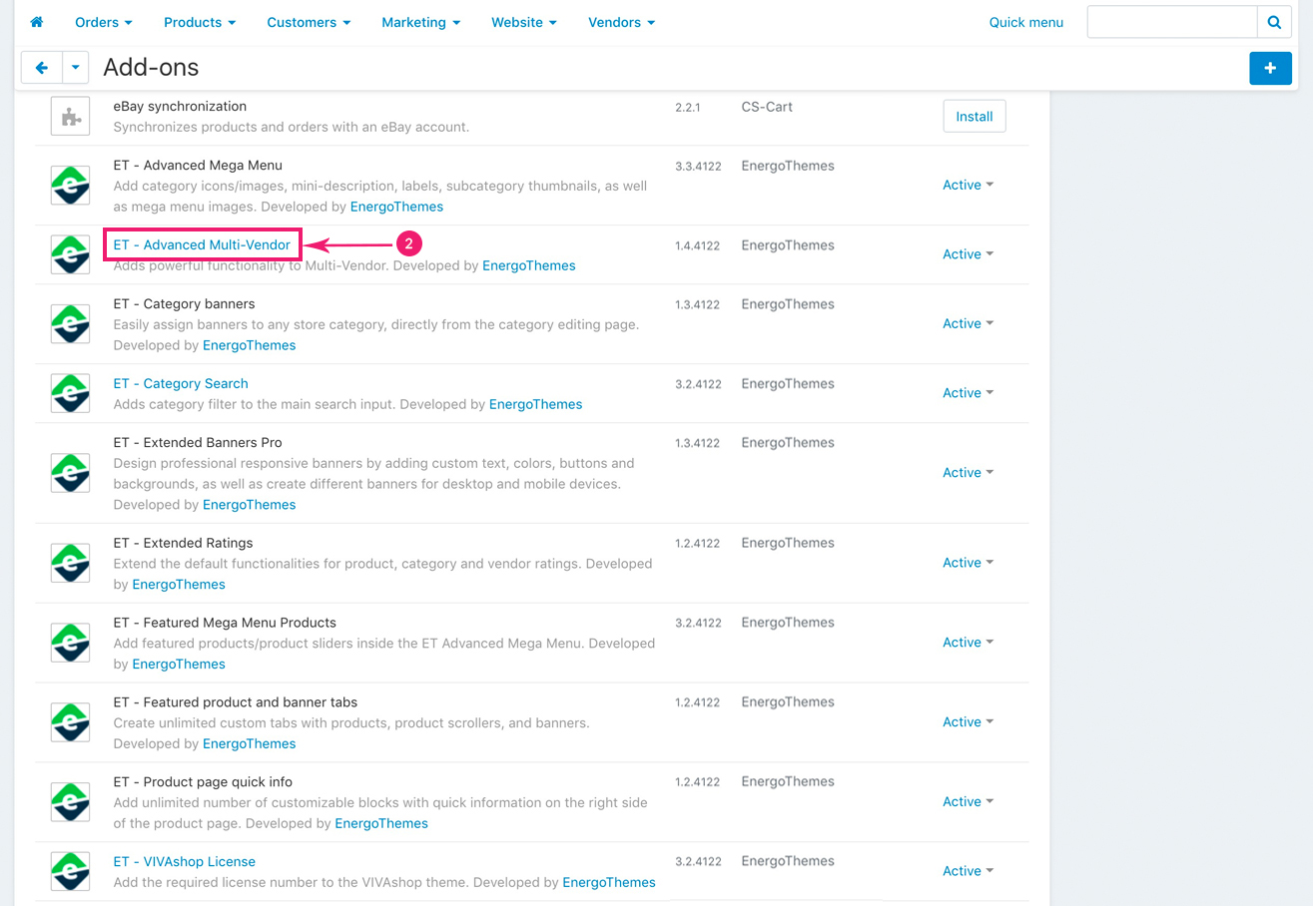
Task: Click the CS-Cart developer name
Action: pyautogui.click(x=767, y=107)
